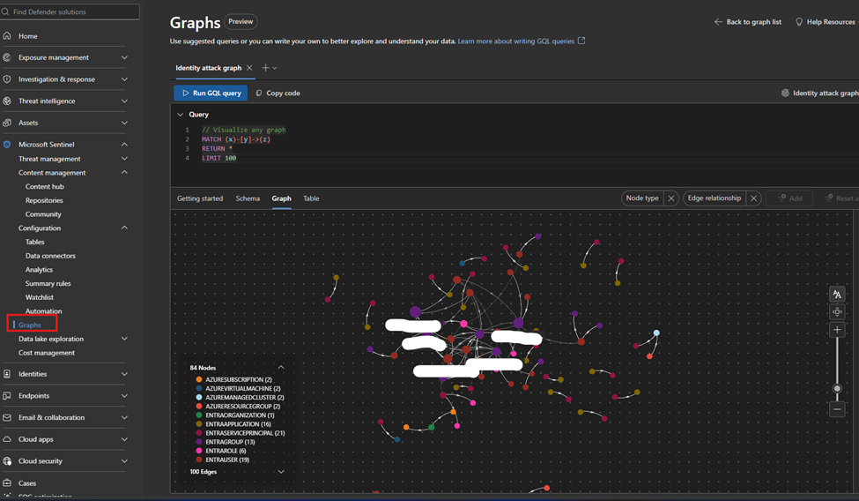This screenshot has width=859, height=501.
Task: Zoom out with the minus button
Action: pyautogui.click(x=837, y=409)
